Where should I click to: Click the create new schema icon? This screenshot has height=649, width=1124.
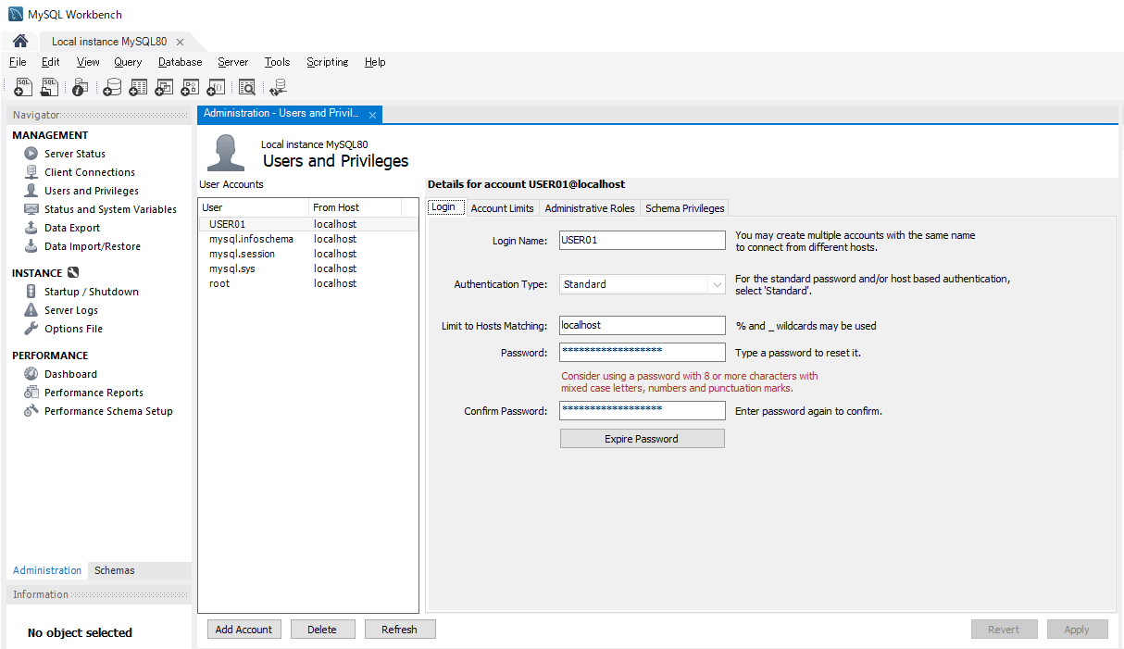(112, 87)
